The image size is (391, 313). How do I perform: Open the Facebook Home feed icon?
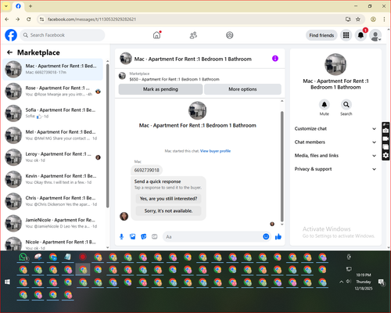pos(156,35)
